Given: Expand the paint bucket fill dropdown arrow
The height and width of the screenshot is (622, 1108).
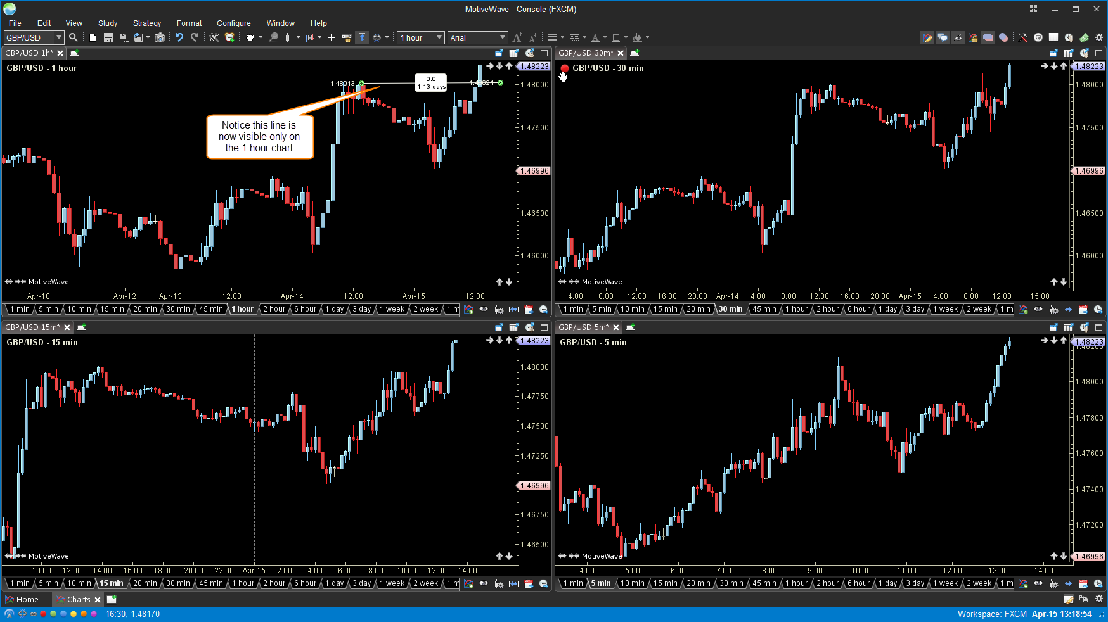Looking at the screenshot, I should coord(647,37).
